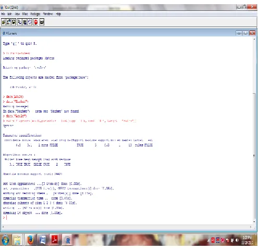Click the console scroll down arrow
This screenshot has height=250, width=259.
[254, 222]
